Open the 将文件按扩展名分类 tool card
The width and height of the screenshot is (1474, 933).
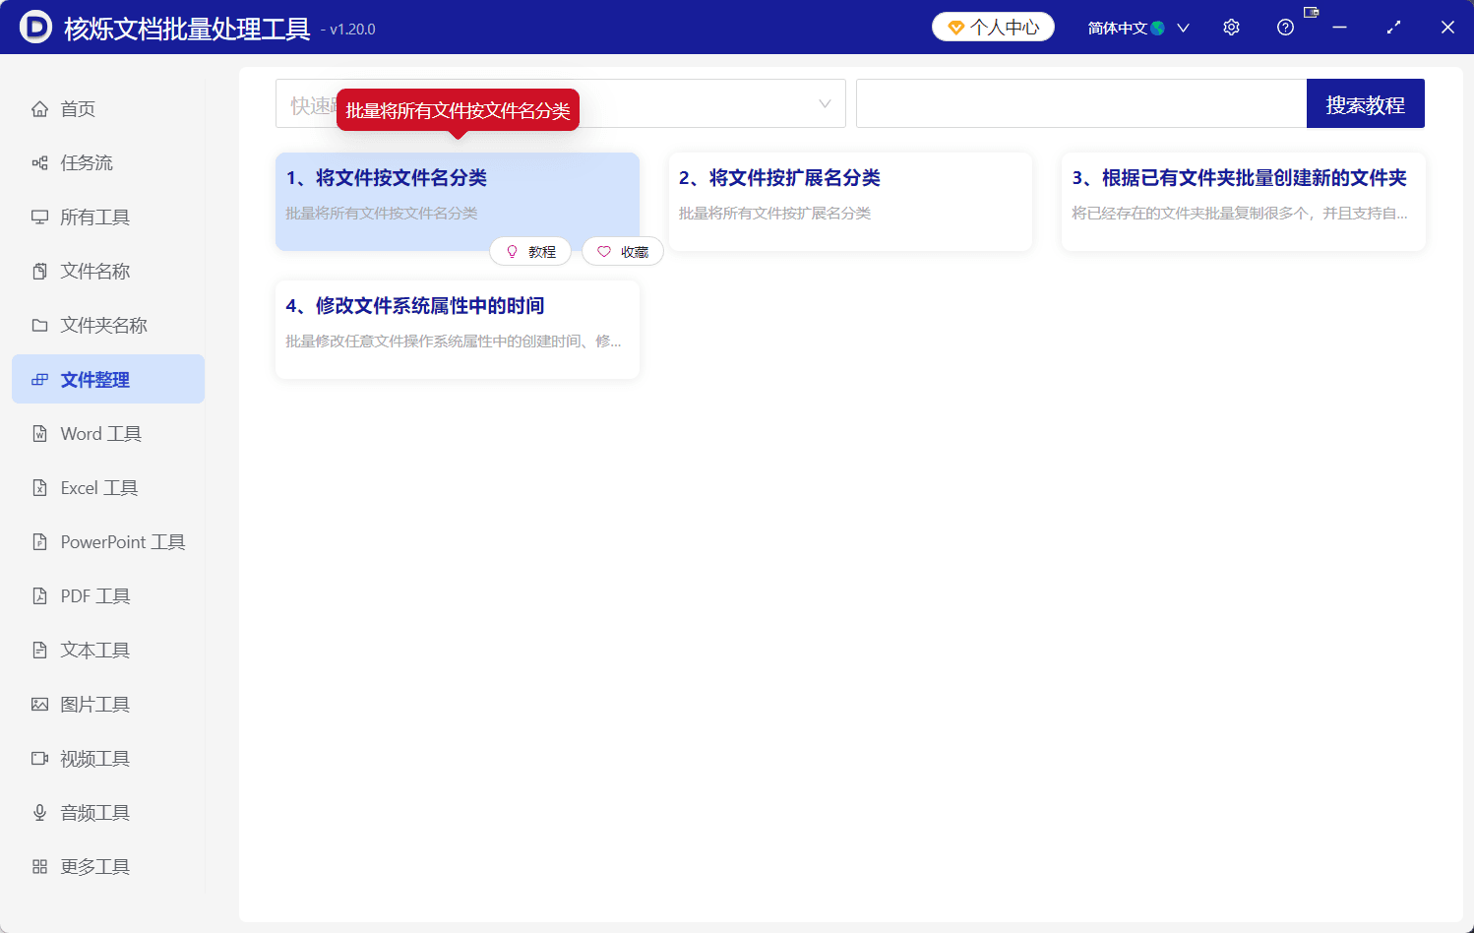[x=850, y=202]
